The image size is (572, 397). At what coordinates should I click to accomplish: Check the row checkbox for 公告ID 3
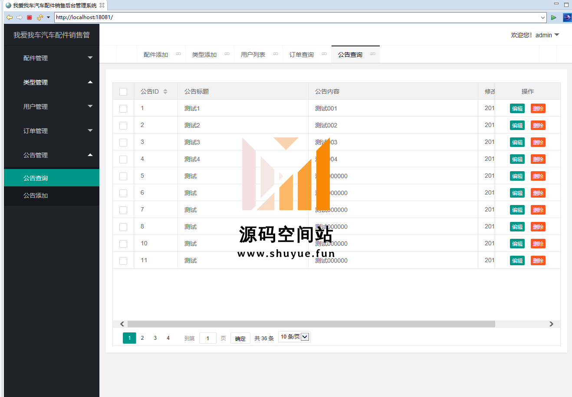pos(123,143)
